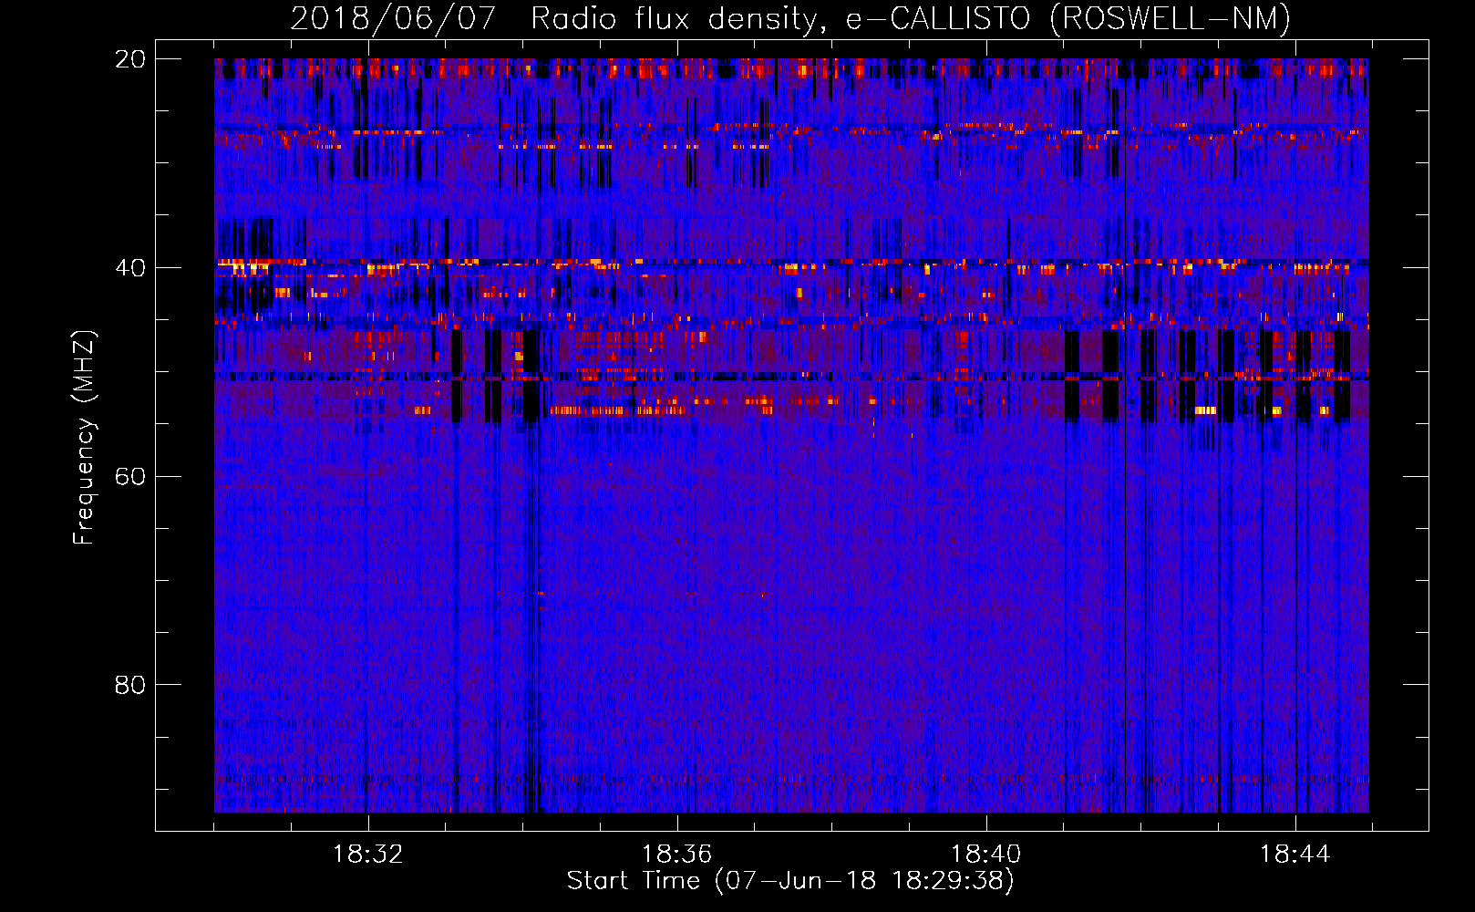This screenshot has width=1475, height=912.
Task: Click the 18:32 time tick label
Action: click(x=368, y=855)
